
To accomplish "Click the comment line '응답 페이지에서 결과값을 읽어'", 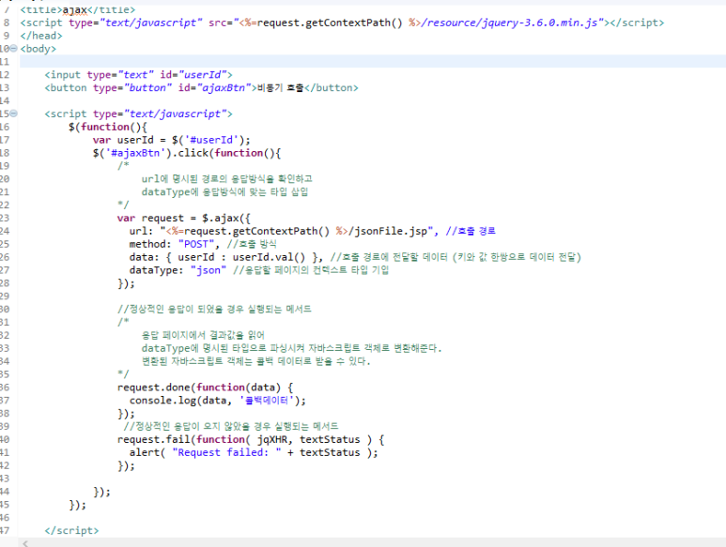I will click(203, 335).
